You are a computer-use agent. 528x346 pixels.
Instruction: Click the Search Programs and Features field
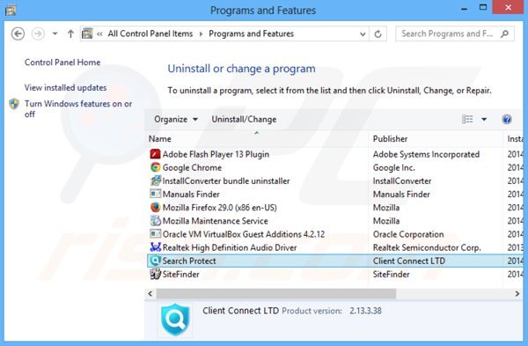point(455,33)
